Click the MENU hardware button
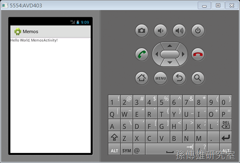The image size is (240, 163). [161, 78]
